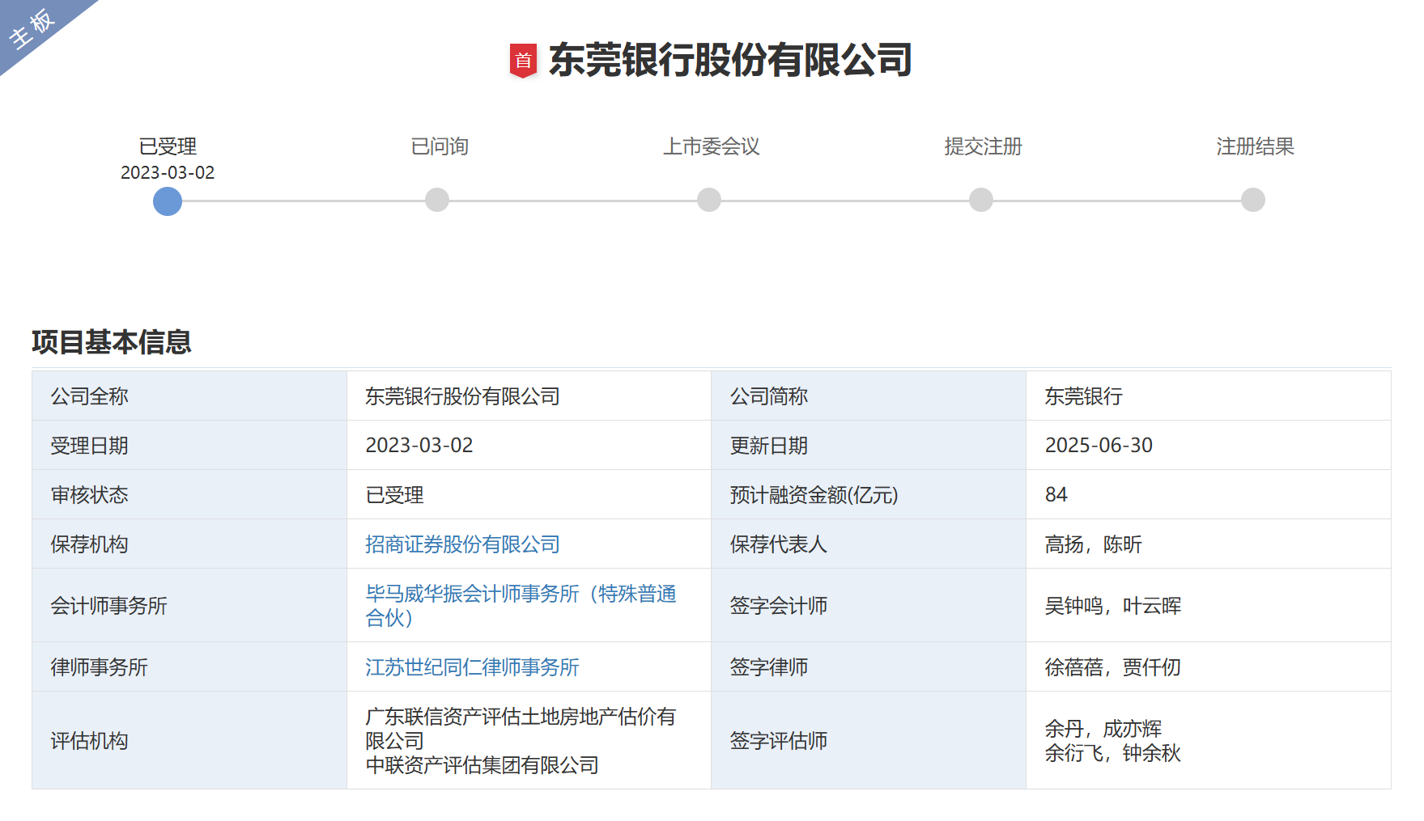This screenshot has height=821, width=1424.
Task: Click the 签字会计师 label cell
Action: click(x=869, y=606)
